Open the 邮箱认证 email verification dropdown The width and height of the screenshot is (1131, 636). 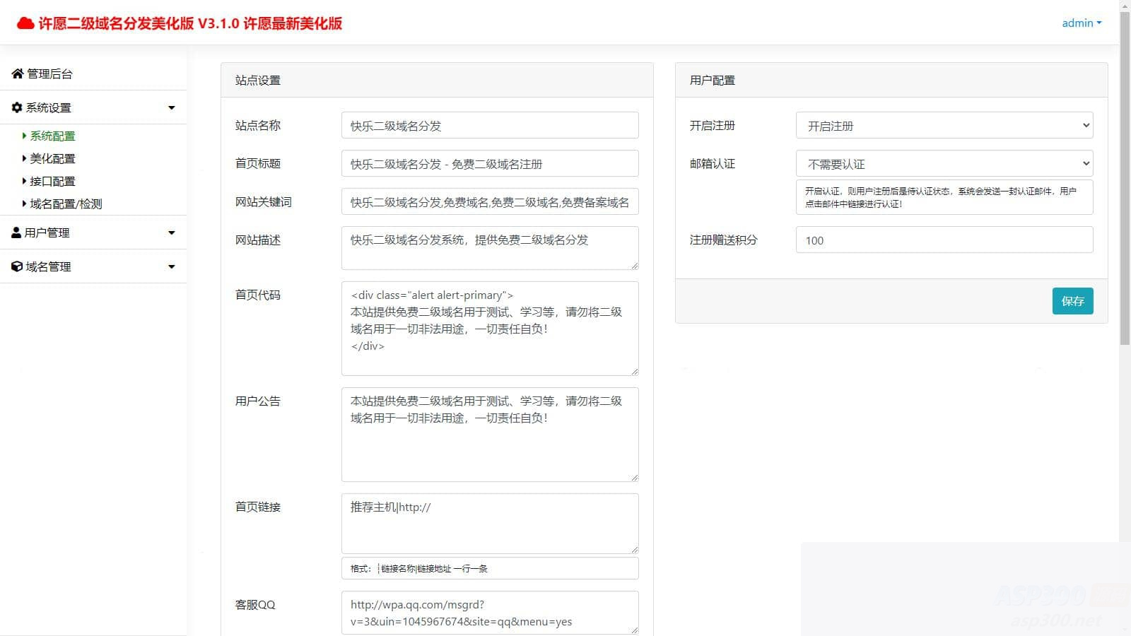point(943,163)
